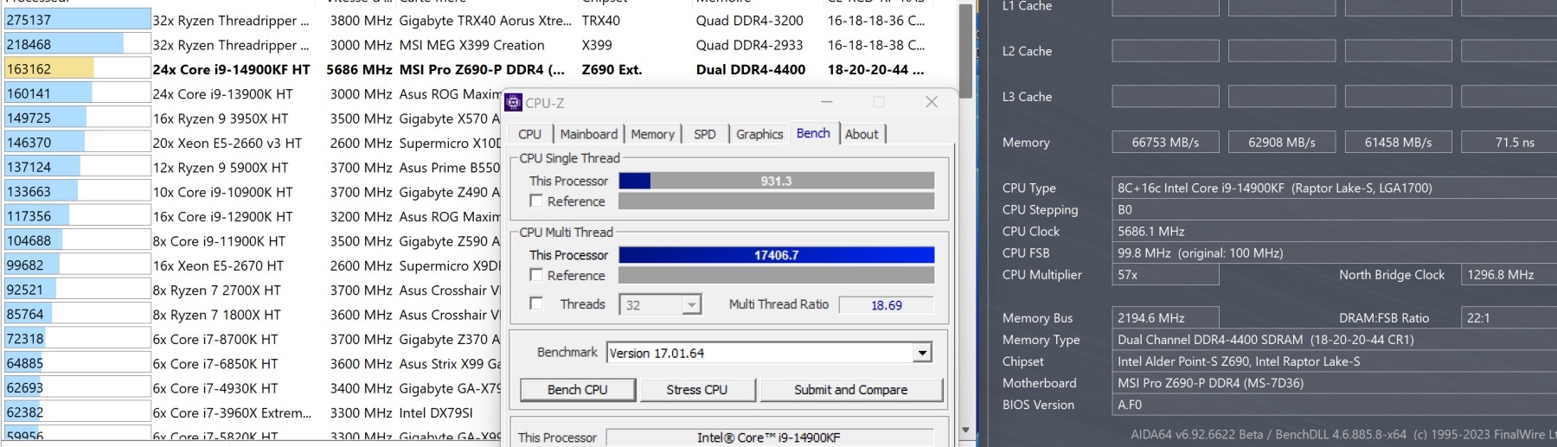Click the Motherboard MSI Pro Z690-P field
This screenshot has height=447, width=1557.
1334,382
